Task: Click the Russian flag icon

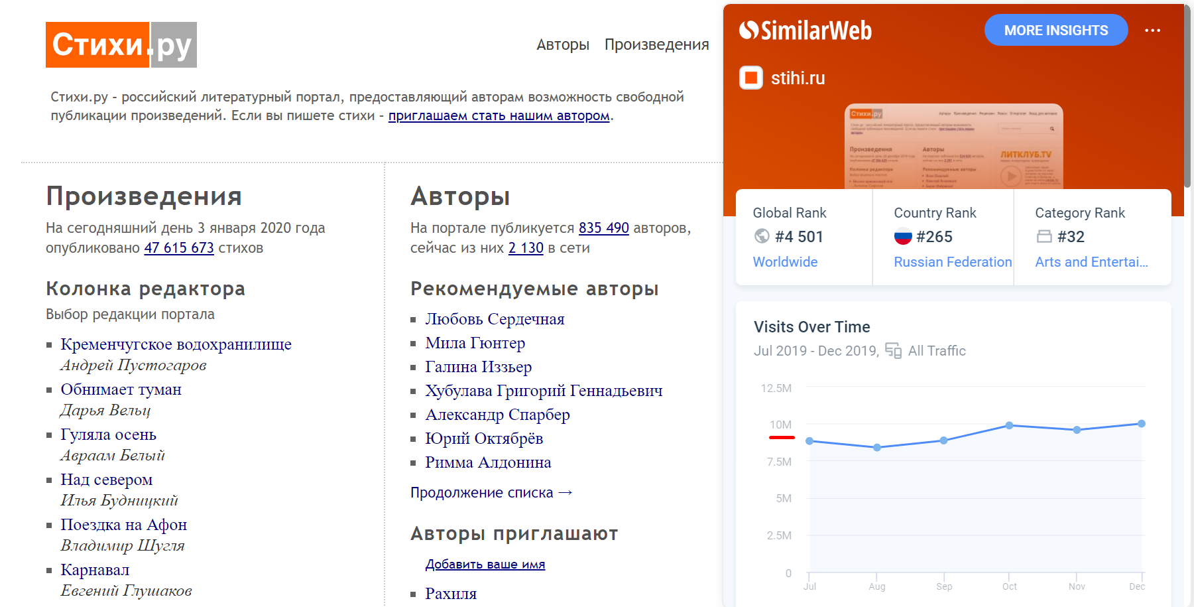Action: click(x=903, y=236)
